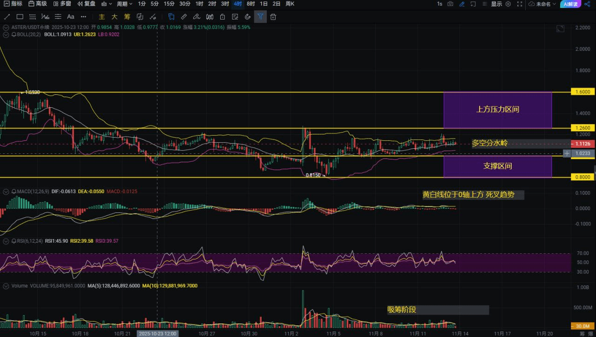Click the yellow 1.2600 resistance line

(x=279, y=128)
